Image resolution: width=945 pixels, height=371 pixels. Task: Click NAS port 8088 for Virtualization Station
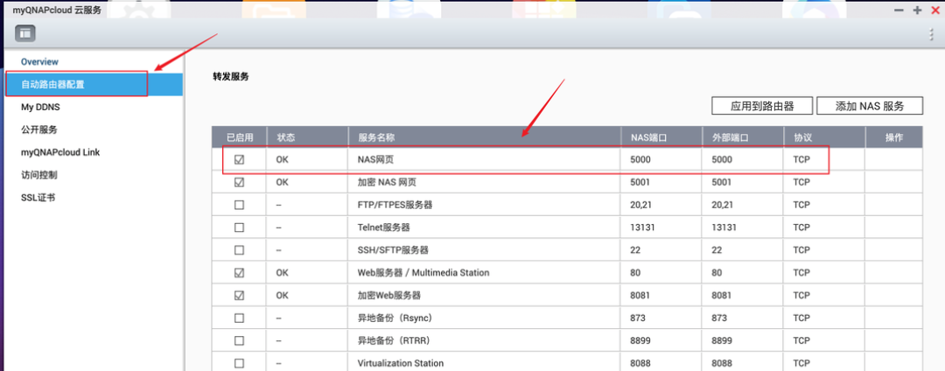coord(640,363)
